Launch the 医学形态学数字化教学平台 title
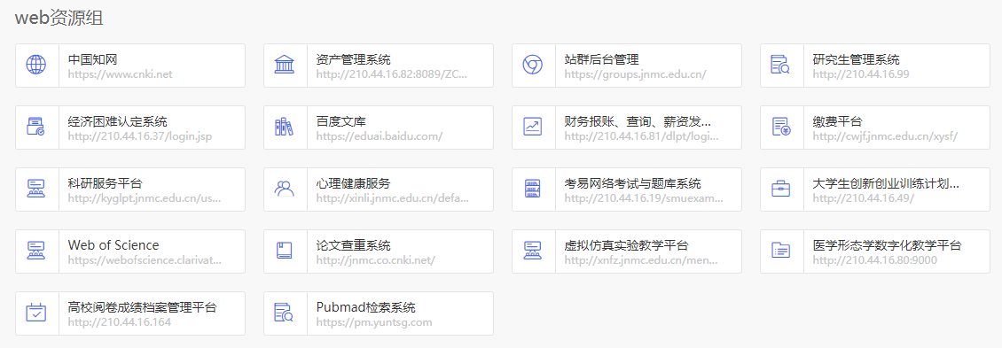Image resolution: width=1002 pixels, height=348 pixels. tap(887, 245)
